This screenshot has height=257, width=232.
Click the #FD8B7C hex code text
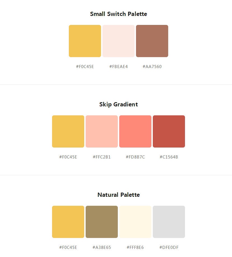tap(135, 157)
